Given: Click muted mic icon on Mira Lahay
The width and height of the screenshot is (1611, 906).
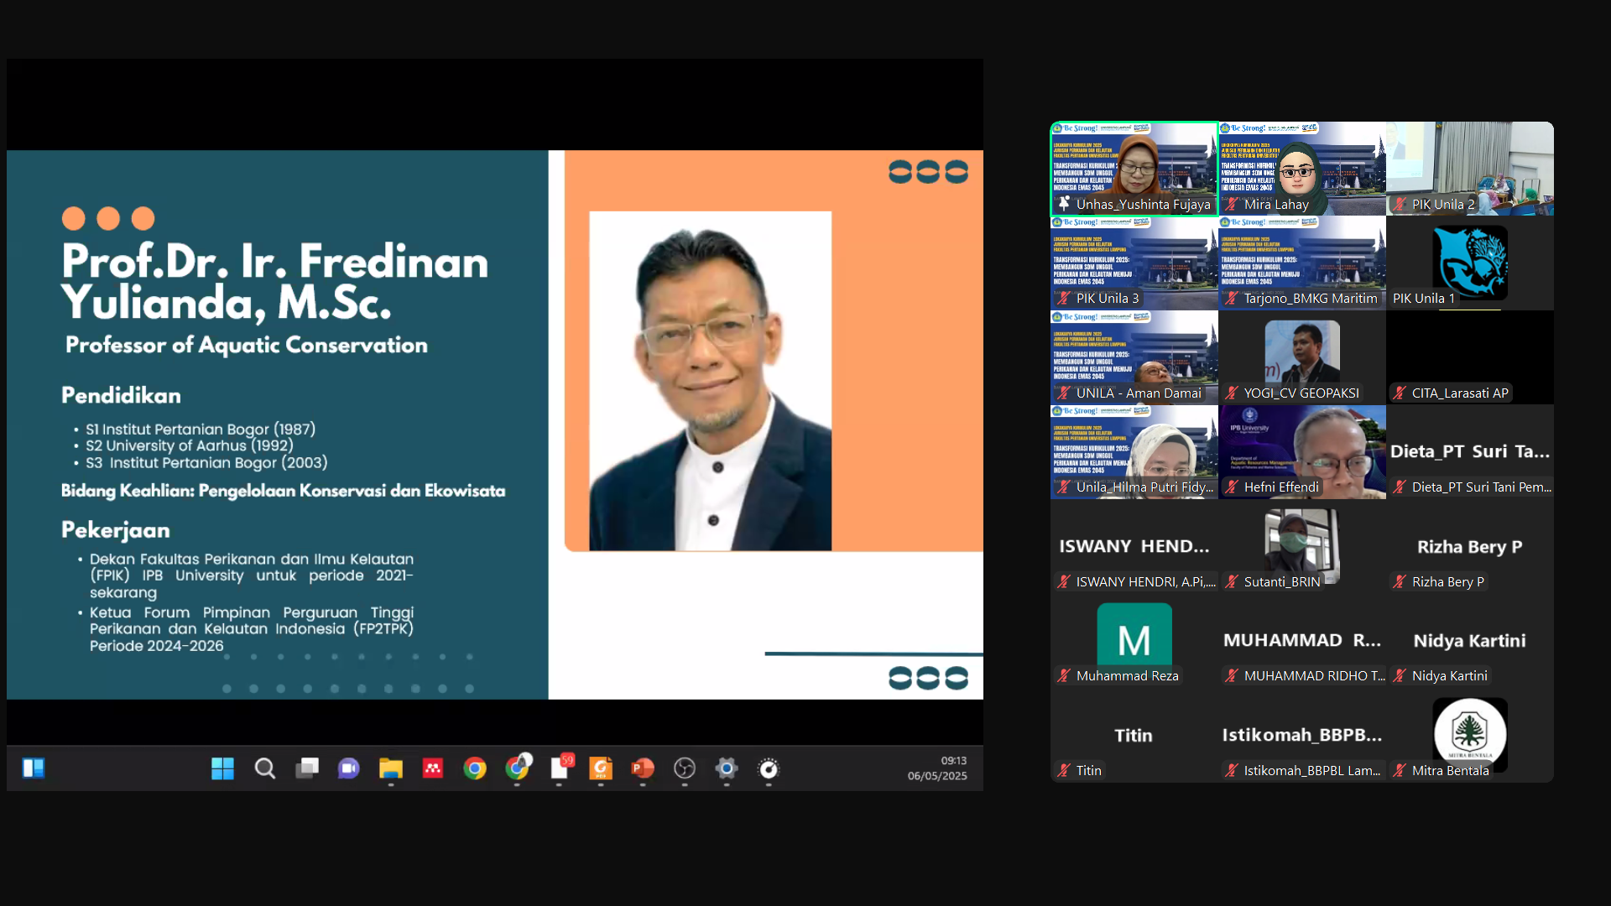Looking at the screenshot, I should tap(1232, 205).
